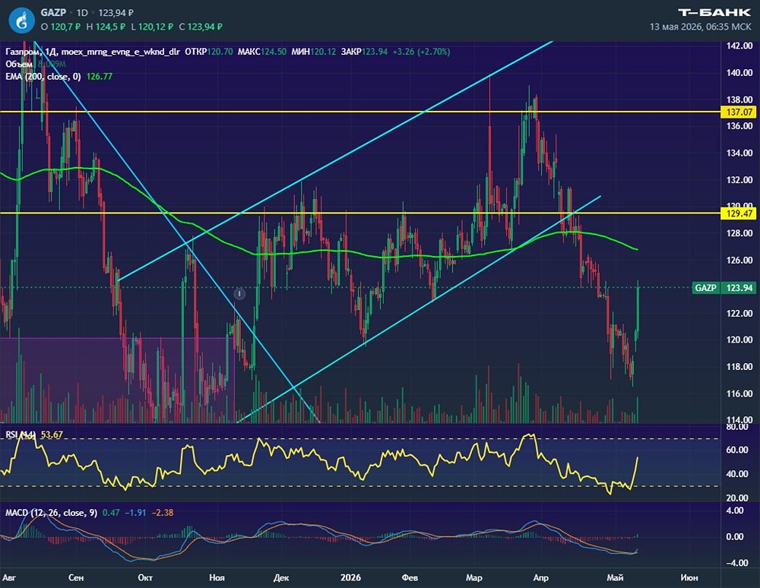Screen dimensions: 760x588
Task: Click the Сен label on time axis
Action: click(75, 577)
